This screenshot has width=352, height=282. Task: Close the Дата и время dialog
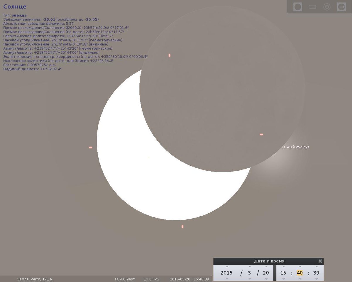pos(320,261)
